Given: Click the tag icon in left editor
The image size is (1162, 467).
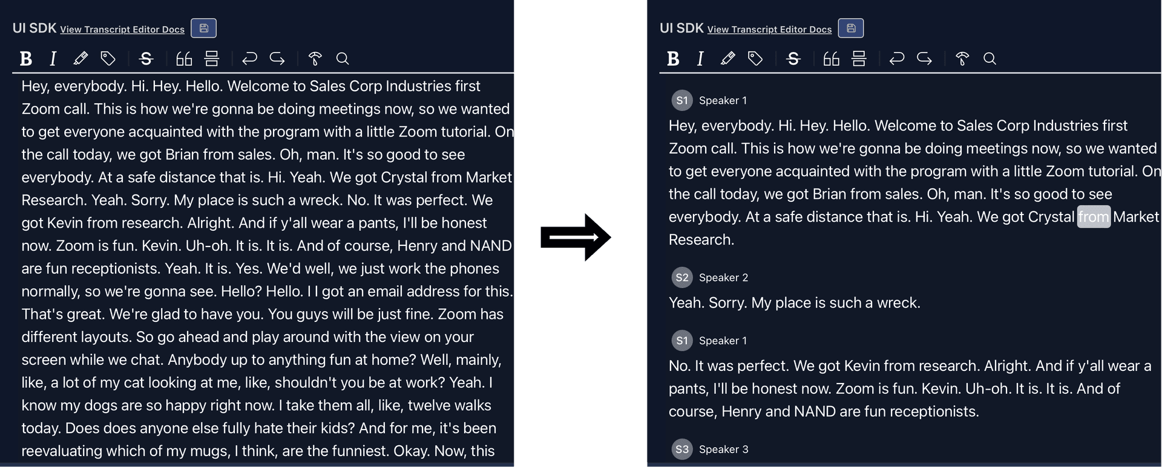Looking at the screenshot, I should (108, 59).
